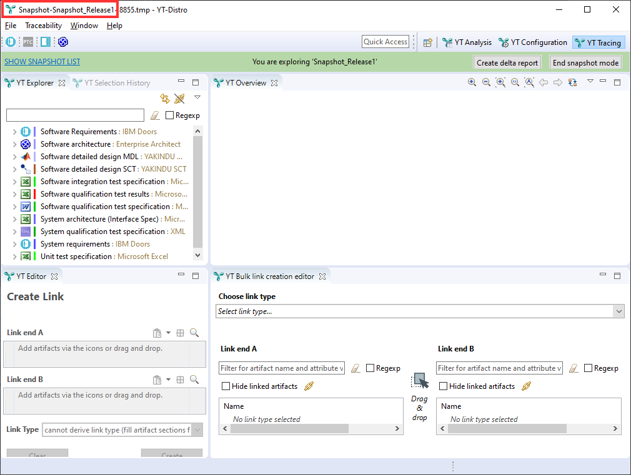Image resolution: width=631 pixels, height=475 pixels.
Task: Switch to the YT Configuration perspective
Action: tap(533, 42)
